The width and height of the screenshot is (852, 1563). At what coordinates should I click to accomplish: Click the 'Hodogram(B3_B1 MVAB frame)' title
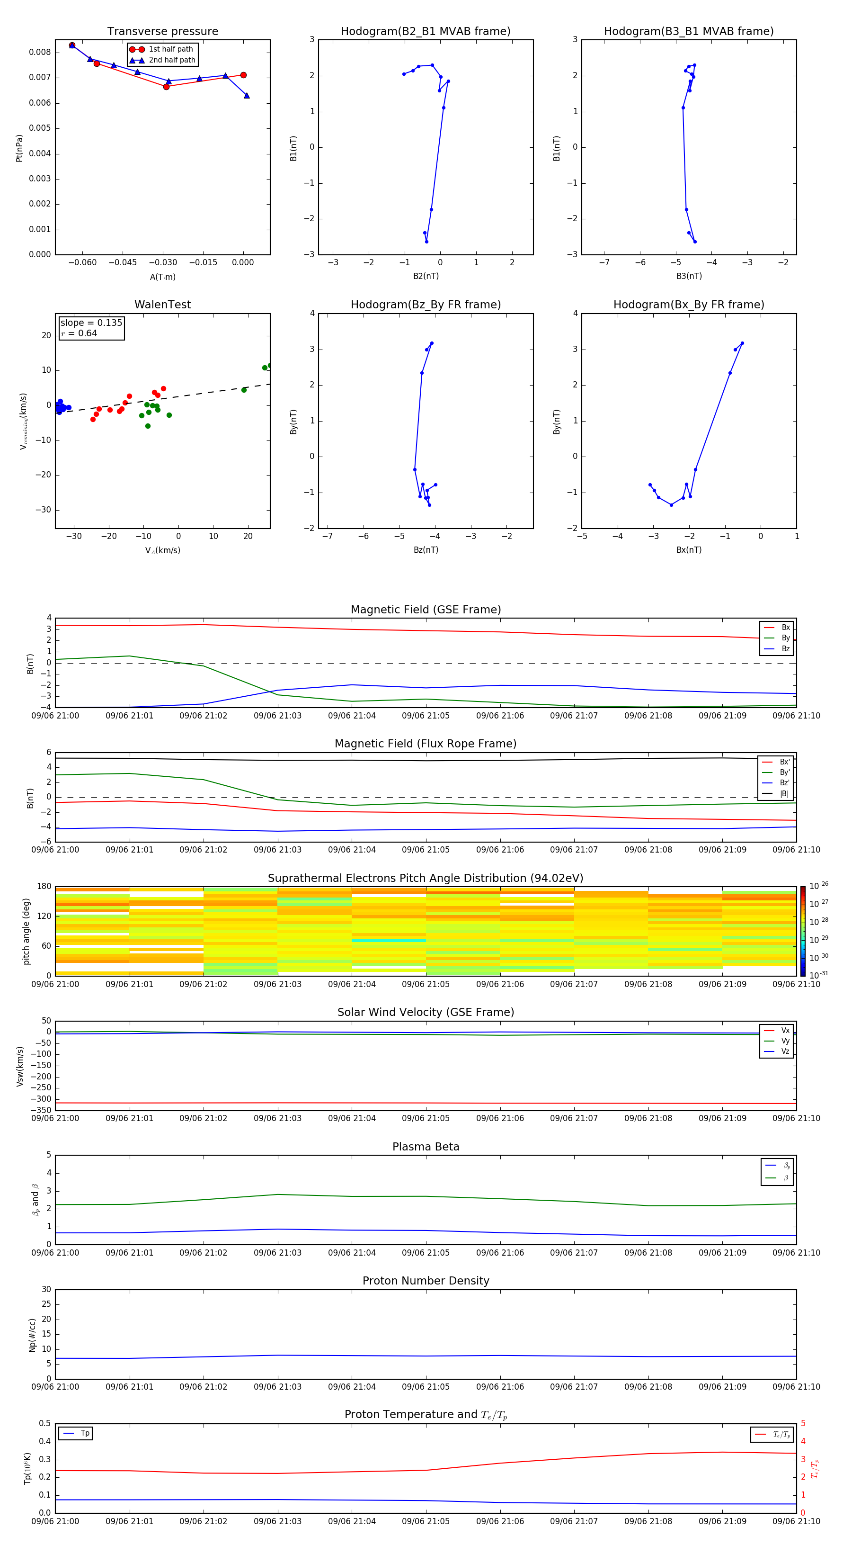click(x=689, y=32)
